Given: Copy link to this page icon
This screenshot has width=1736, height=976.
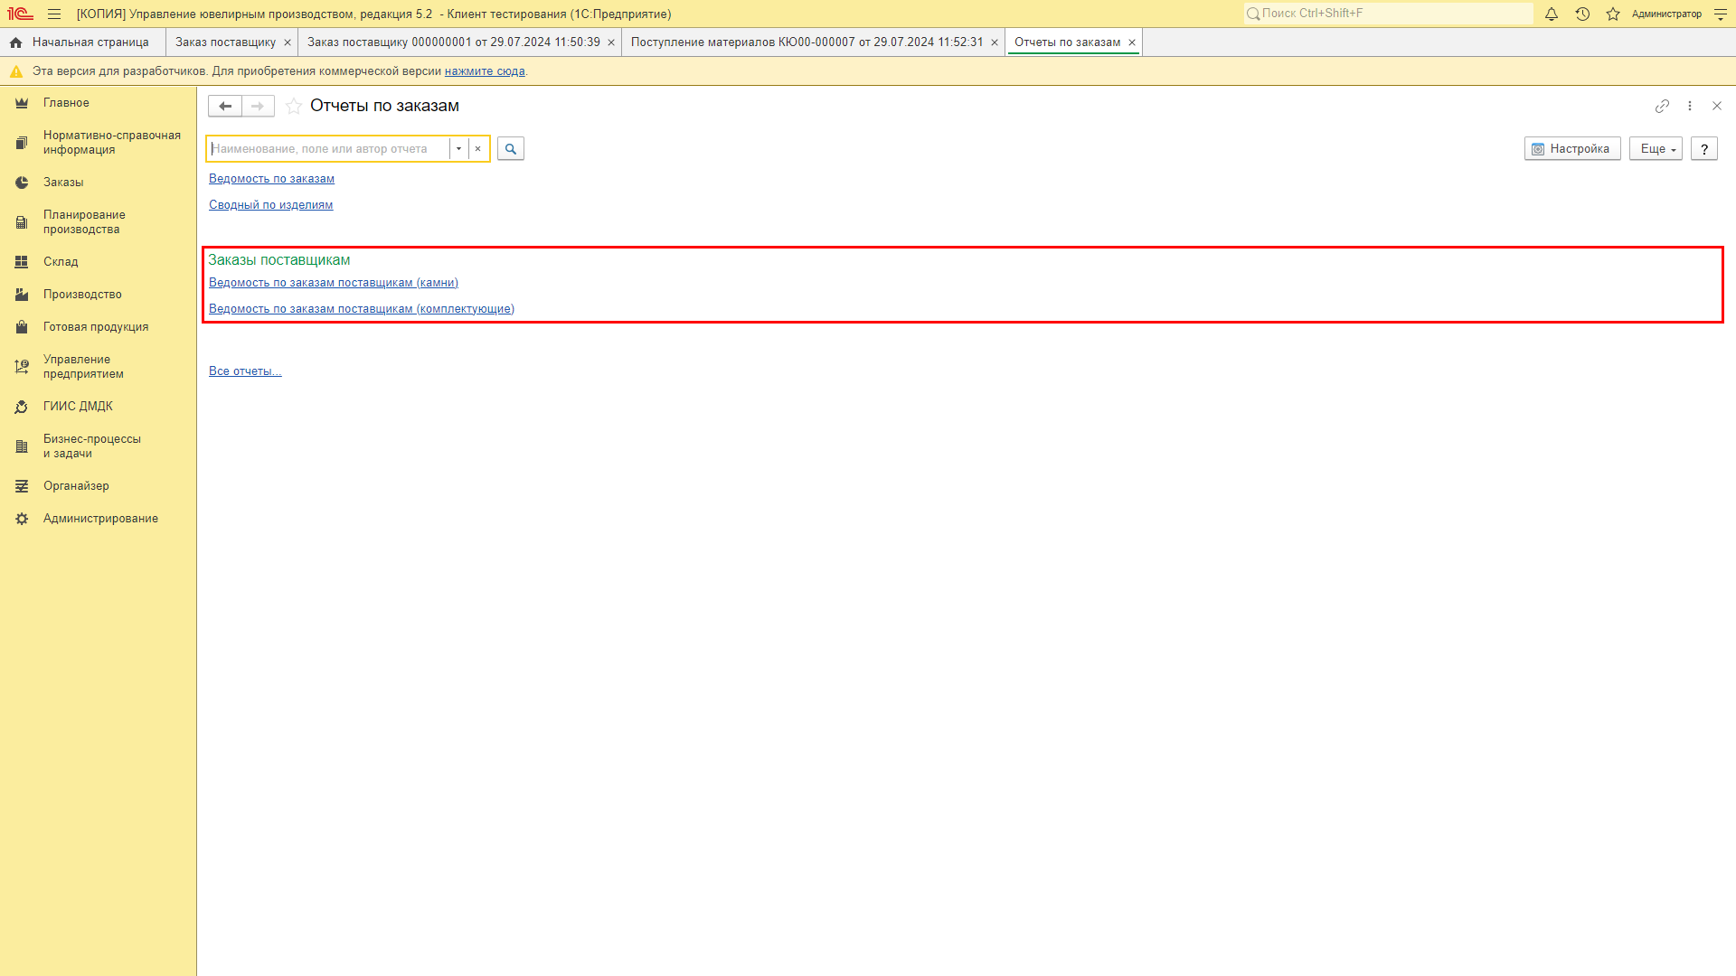Looking at the screenshot, I should coord(1662,106).
